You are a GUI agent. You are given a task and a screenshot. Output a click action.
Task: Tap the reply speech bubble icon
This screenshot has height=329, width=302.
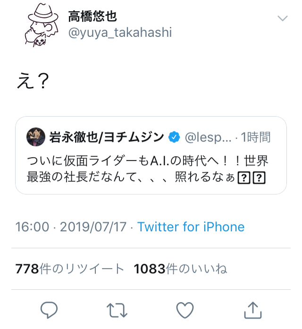click(49, 310)
